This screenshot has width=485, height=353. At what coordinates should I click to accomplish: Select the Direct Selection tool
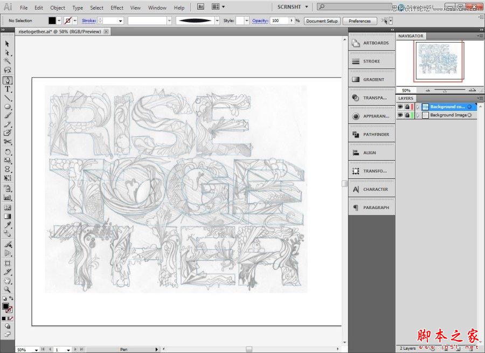pos(7,52)
